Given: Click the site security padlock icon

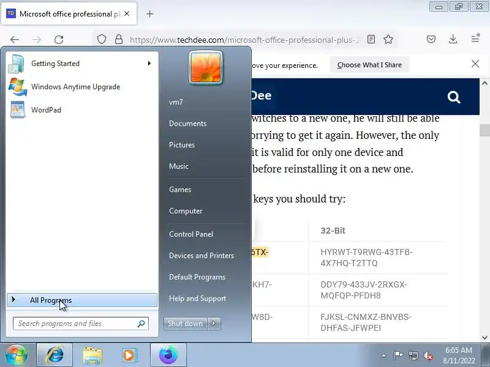Looking at the screenshot, I should point(119,39).
